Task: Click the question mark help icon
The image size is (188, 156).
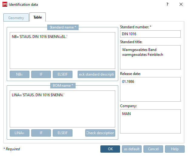Action: pyautogui.click(x=167, y=5)
